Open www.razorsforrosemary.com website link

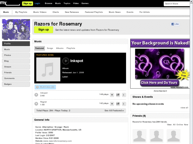(x=57, y=141)
